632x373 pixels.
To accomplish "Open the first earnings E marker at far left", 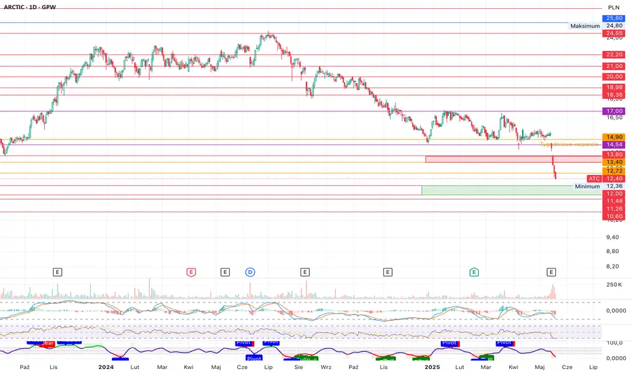I will point(57,272).
